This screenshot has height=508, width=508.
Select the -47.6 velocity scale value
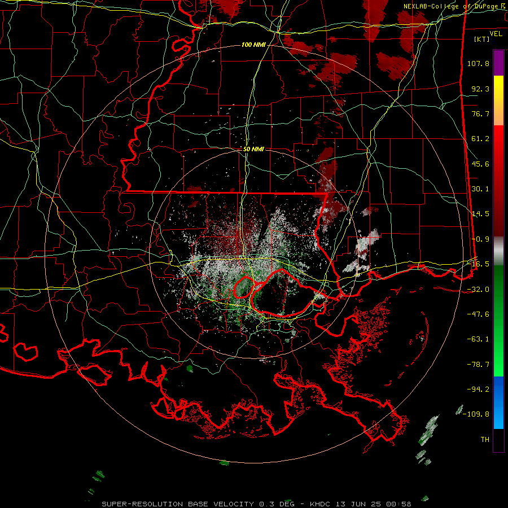[478, 314]
